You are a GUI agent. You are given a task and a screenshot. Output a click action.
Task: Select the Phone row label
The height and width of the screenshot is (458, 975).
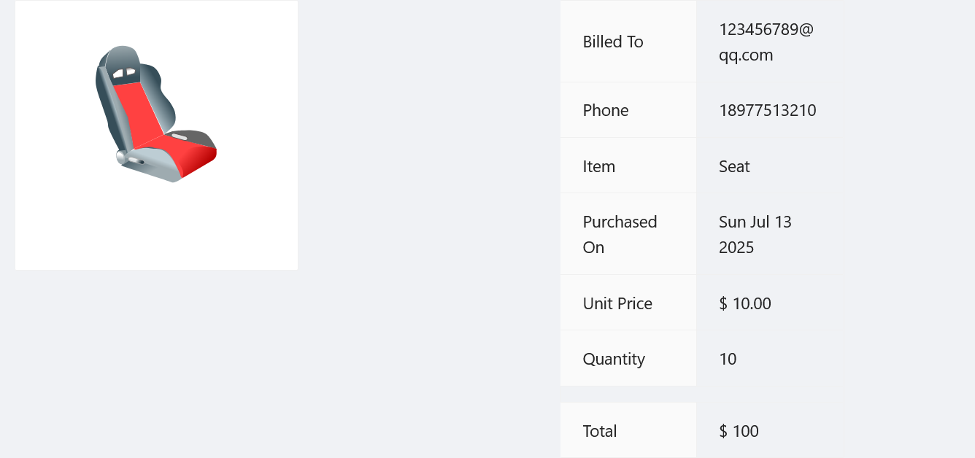click(605, 110)
